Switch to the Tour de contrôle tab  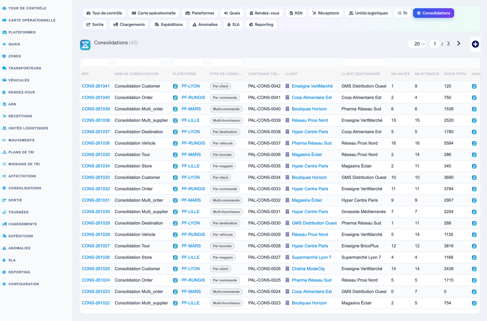click(x=104, y=13)
